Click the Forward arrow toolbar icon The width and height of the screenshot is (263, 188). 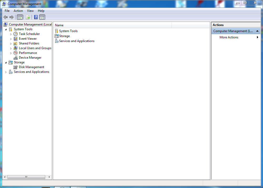point(12,17)
